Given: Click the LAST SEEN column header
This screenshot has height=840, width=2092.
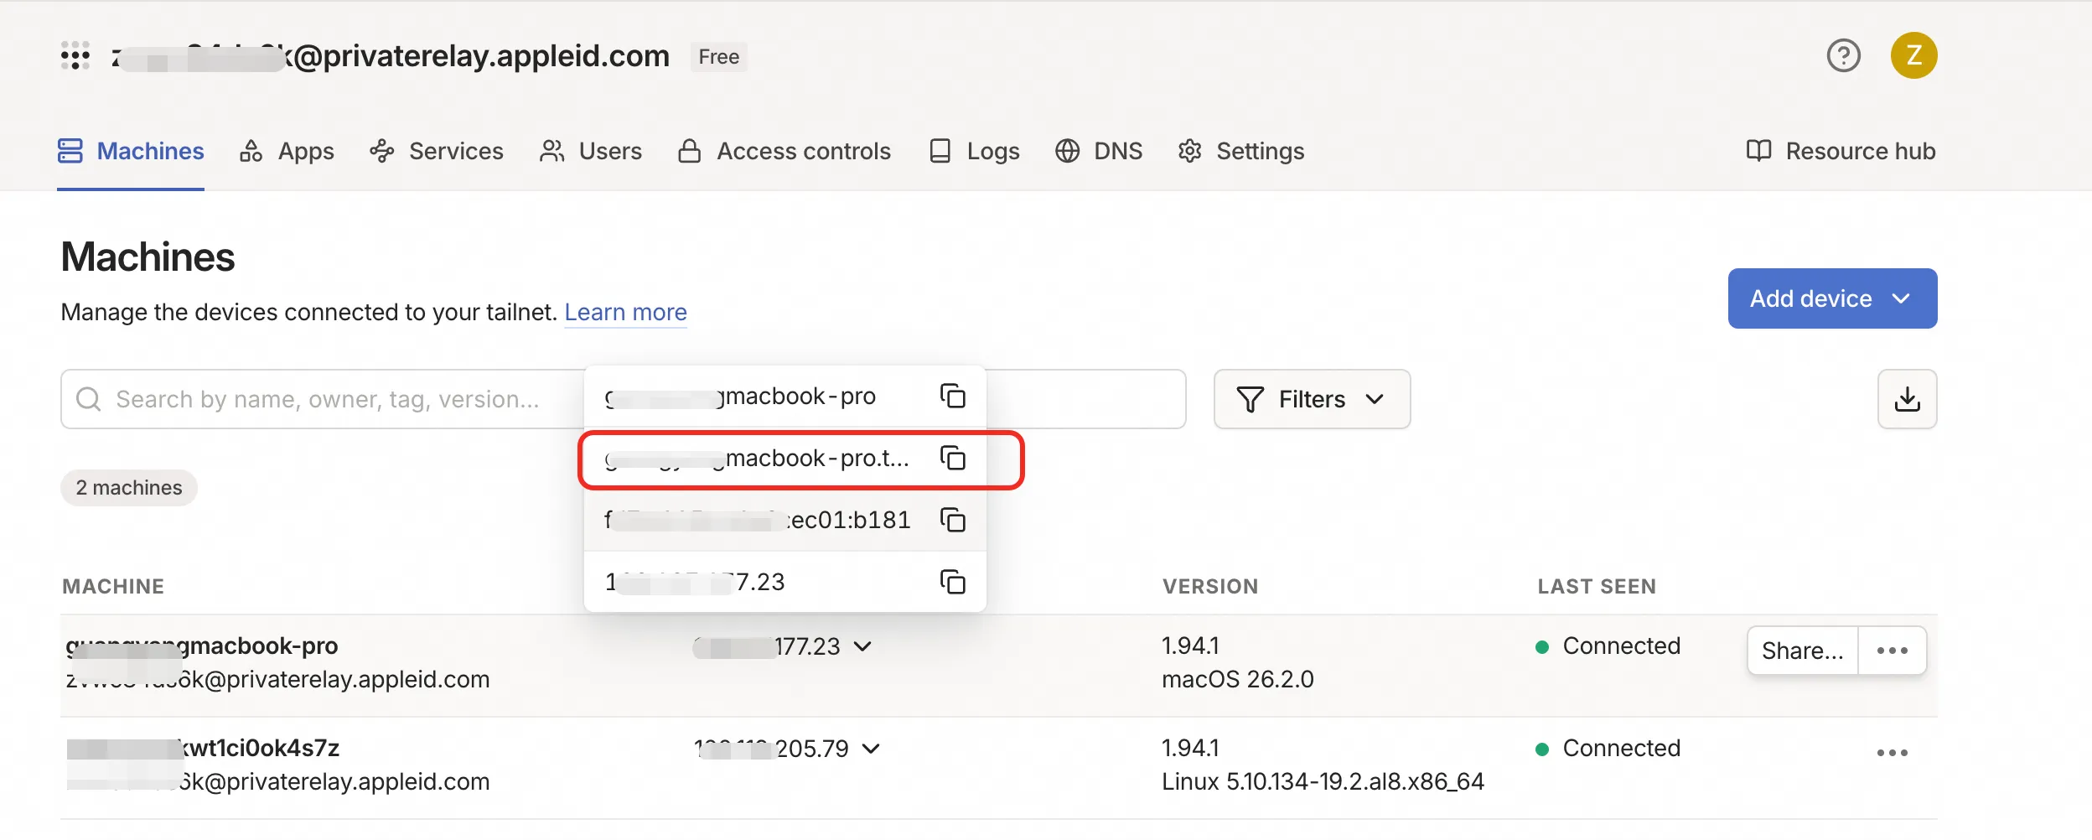Looking at the screenshot, I should pyautogui.click(x=1597, y=586).
